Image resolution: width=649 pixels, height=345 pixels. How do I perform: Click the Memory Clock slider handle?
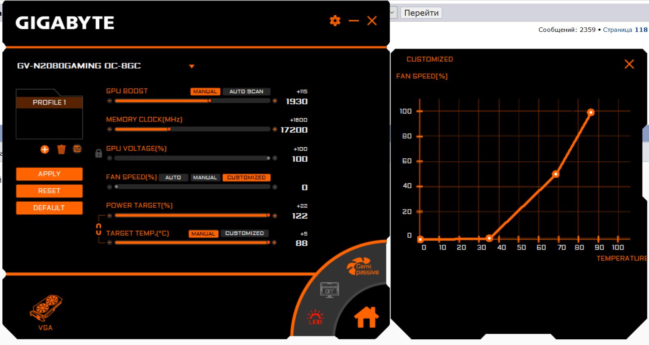[x=169, y=130]
